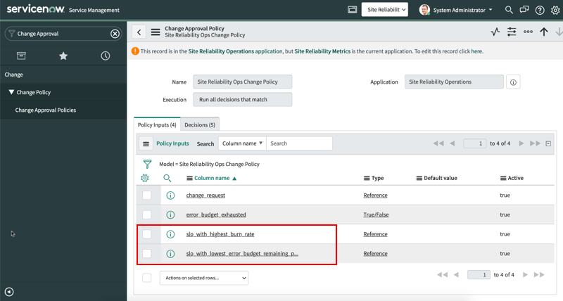The width and height of the screenshot is (563, 301).
Task: Open Default value column header menu
Action: coord(419,179)
